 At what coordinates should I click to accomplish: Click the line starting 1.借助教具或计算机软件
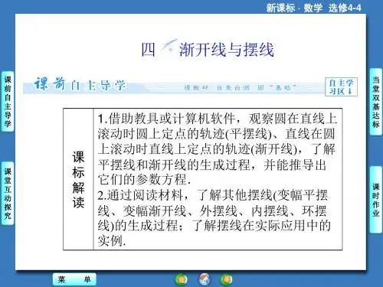tap(218, 119)
